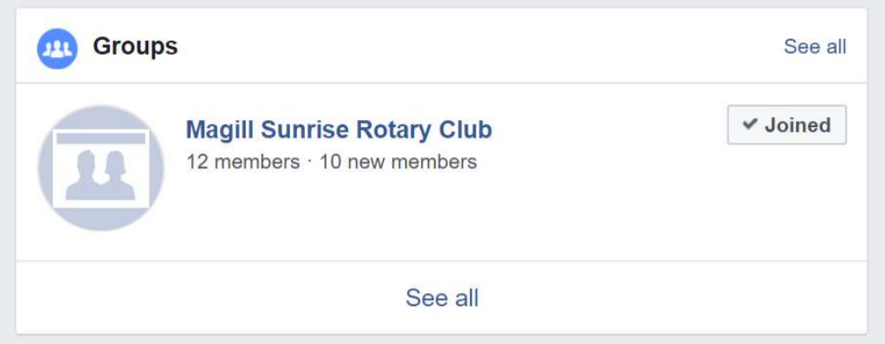Image resolution: width=885 pixels, height=344 pixels.
Task: Click the placeholder window frame in the avatar
Action: tap(101, 169)
